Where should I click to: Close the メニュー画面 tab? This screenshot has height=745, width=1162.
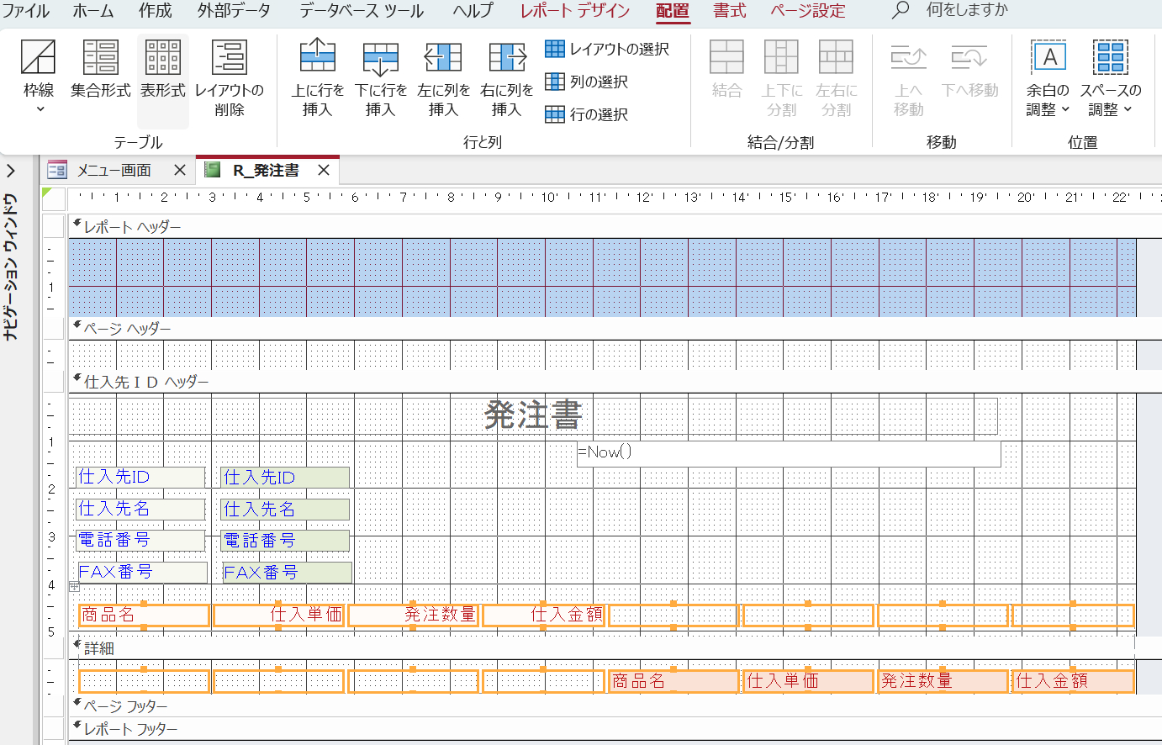click(179, 171)
